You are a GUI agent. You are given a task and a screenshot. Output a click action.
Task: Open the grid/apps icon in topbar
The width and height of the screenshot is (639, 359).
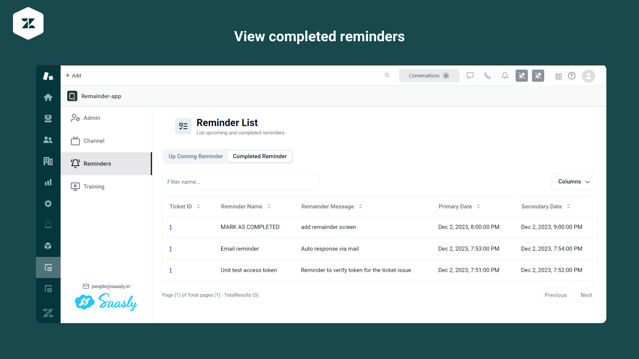tap(558, 76)
